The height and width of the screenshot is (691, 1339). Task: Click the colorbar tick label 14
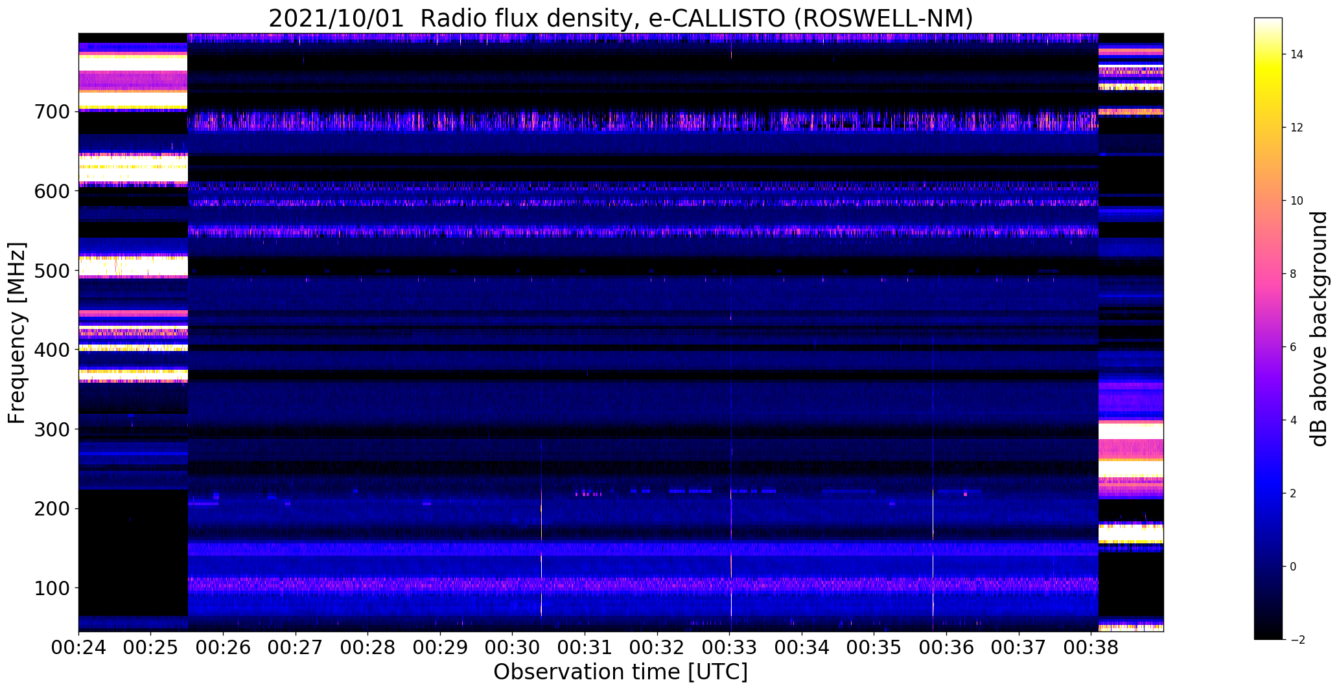[1297, 54]
